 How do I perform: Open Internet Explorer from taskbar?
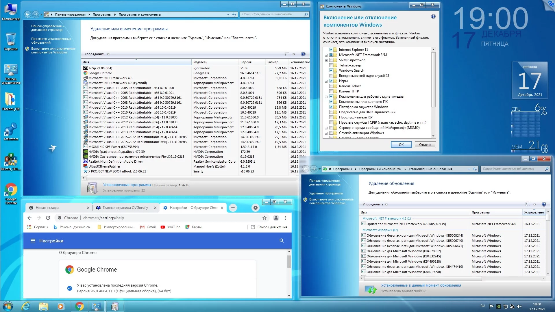pyautogui.click(x=26, y=306)
